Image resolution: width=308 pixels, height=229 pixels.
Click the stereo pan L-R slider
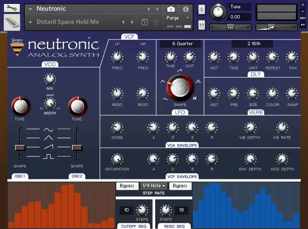[x=230, y=28]
